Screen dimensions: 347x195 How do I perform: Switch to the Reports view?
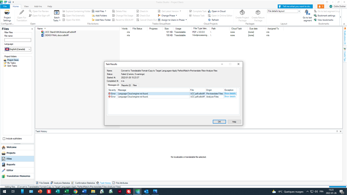click(17, 165)
